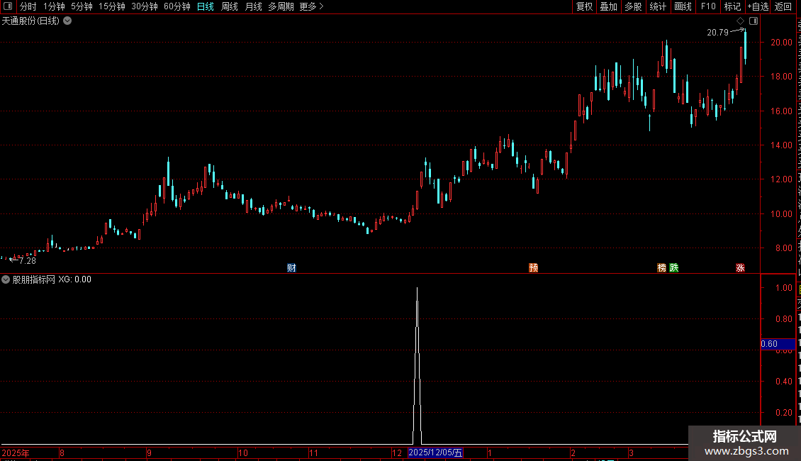Switch to 周线 weekly chart

(x=230, y=6)
